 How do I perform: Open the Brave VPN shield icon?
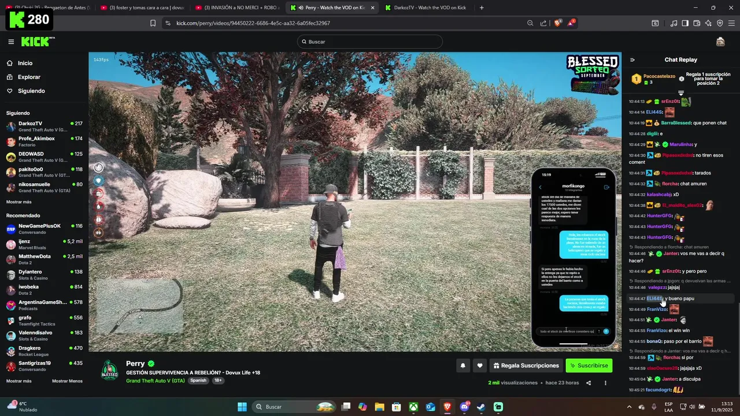click(x=720, y=23)
